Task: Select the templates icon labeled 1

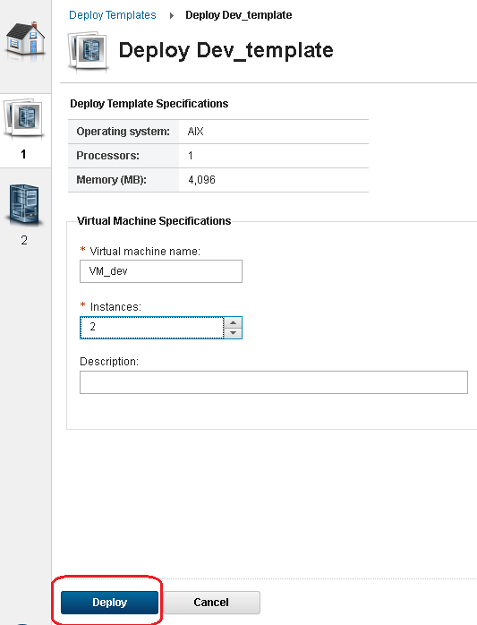Action: [x=23, y=118]
